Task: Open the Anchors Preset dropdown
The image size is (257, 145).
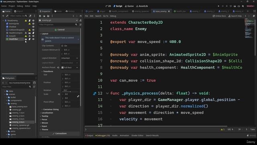Action: (69, 68)
